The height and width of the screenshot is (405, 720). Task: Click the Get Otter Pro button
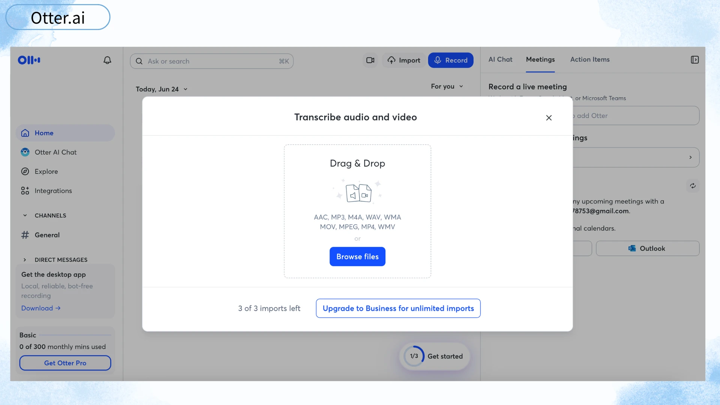pos(65,363)
